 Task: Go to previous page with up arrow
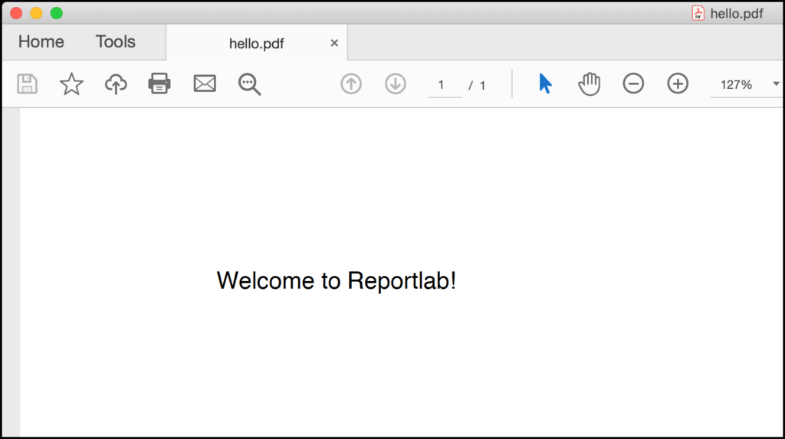coord(351,84)
